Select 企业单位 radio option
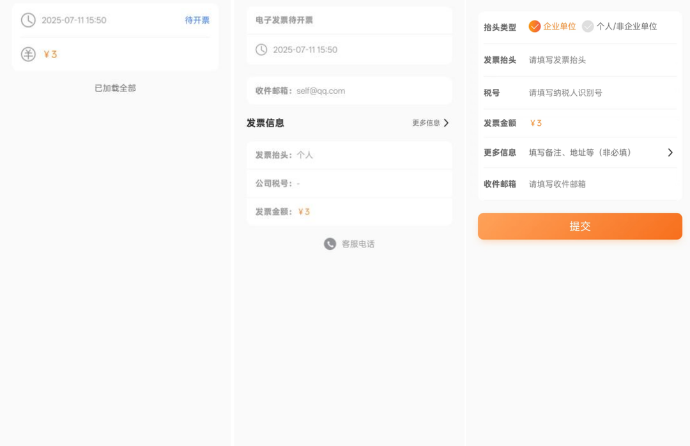Viewport: 690px width, 446px height. (x=552, y=26)
